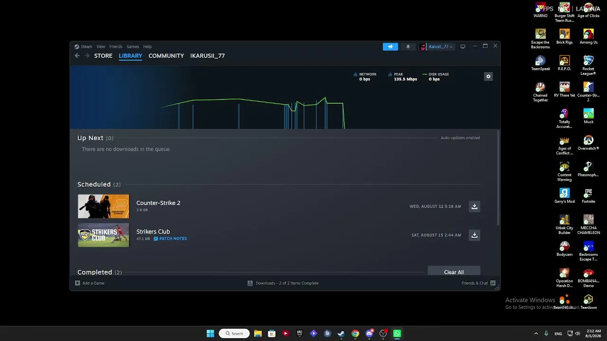The width and height of the screenshot is (607, 341).
Task: Expand the iKarusii_77 account dropdown
Action: [x=436, y=46]
